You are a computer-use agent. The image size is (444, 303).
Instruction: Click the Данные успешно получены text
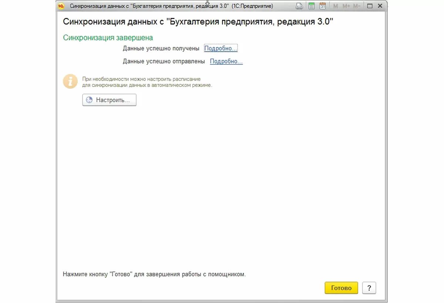point(161,48)
